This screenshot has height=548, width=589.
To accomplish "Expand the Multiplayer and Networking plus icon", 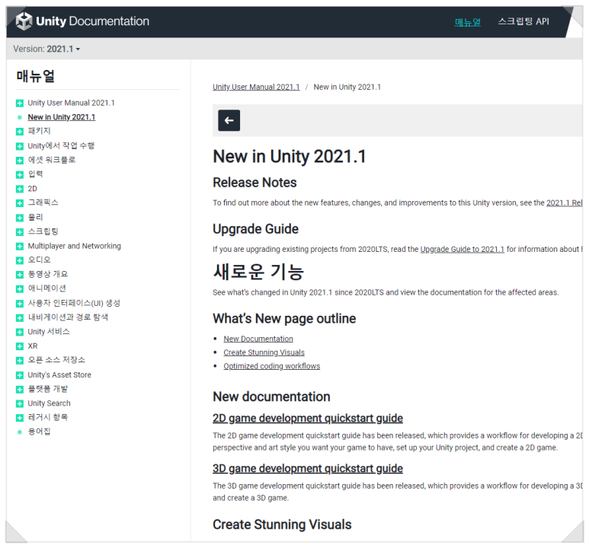I will pyautogui.click(x=20, y=247).
